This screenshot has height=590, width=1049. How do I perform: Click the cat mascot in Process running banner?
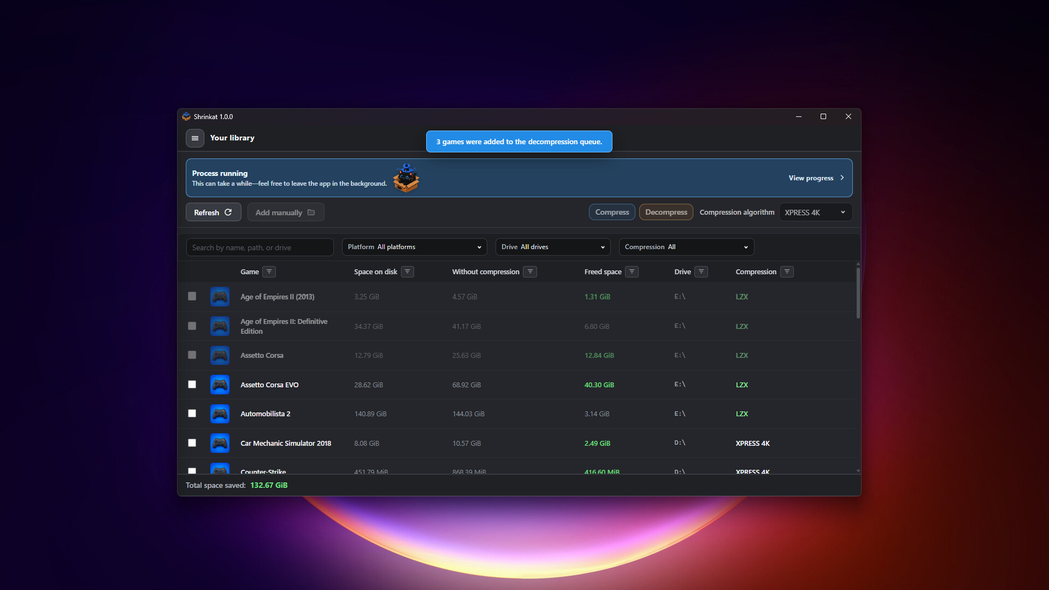[406, 178]
